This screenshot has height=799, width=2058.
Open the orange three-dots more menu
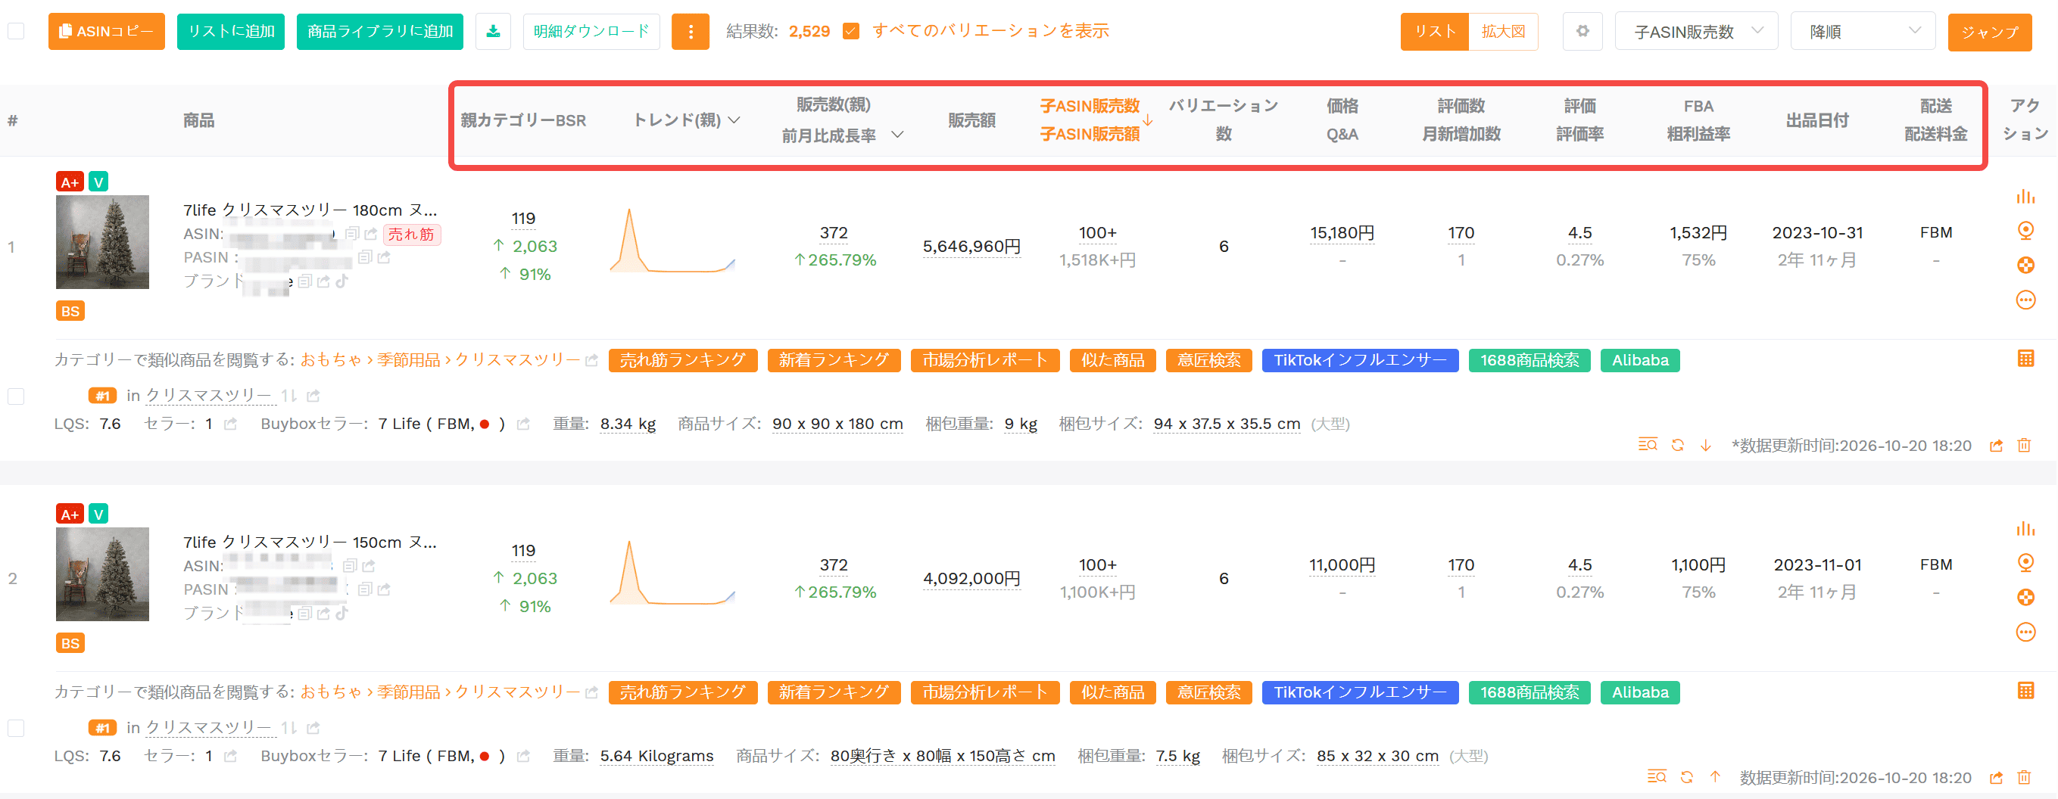pyautogui.click(x=691, y=31)
